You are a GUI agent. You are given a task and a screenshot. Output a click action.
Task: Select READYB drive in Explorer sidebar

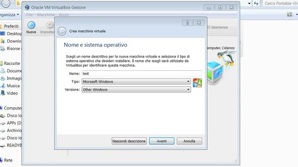(14, 145)
